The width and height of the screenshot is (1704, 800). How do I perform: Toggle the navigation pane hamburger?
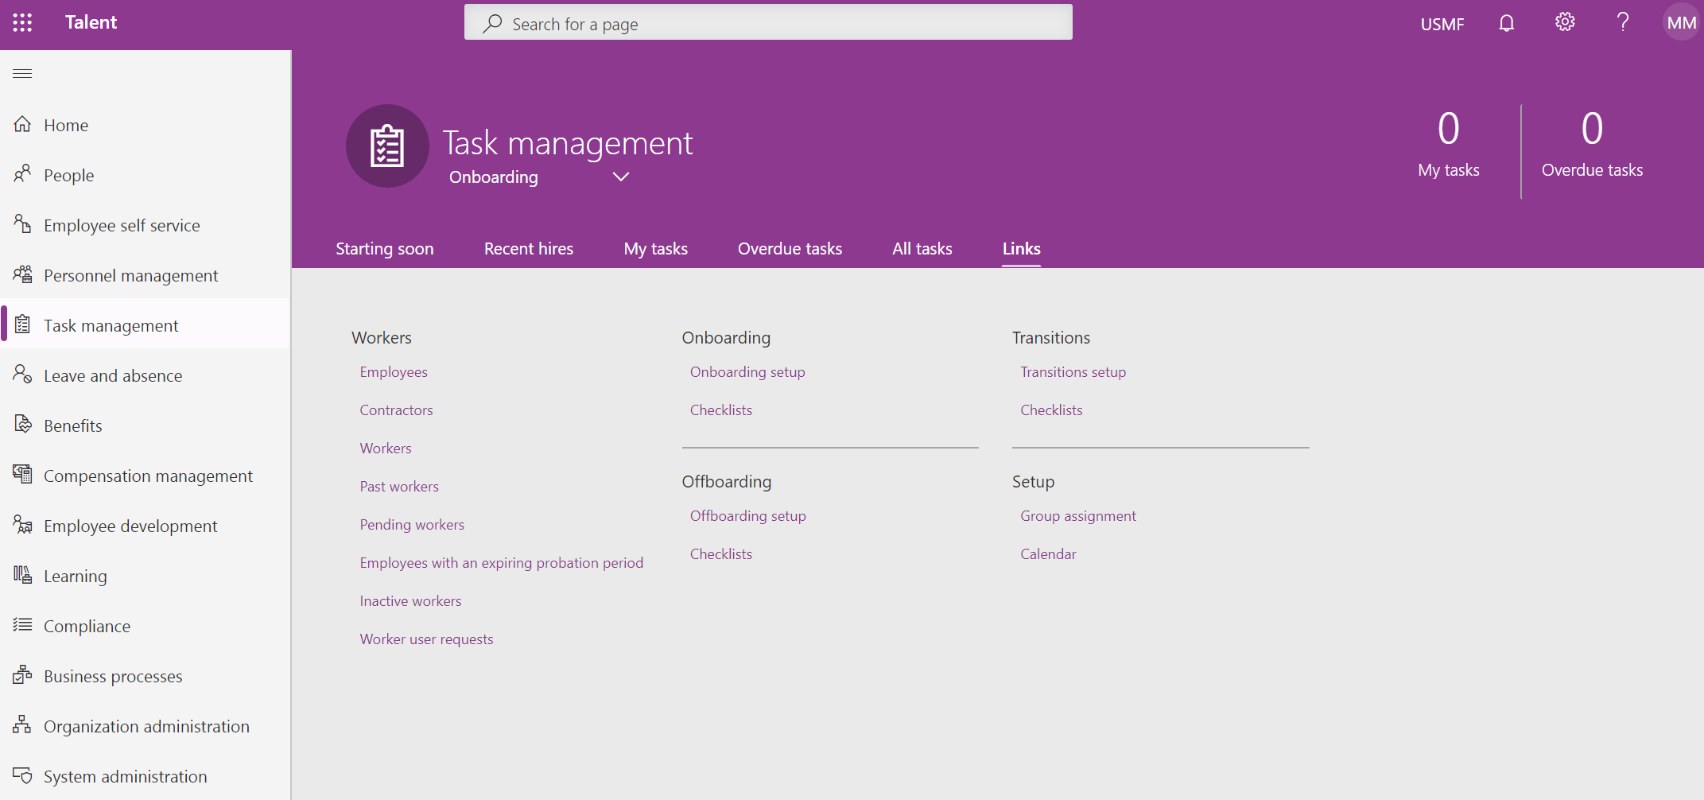(22, 73)
